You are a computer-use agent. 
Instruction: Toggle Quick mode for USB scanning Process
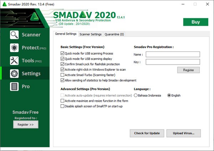(63, 53)
